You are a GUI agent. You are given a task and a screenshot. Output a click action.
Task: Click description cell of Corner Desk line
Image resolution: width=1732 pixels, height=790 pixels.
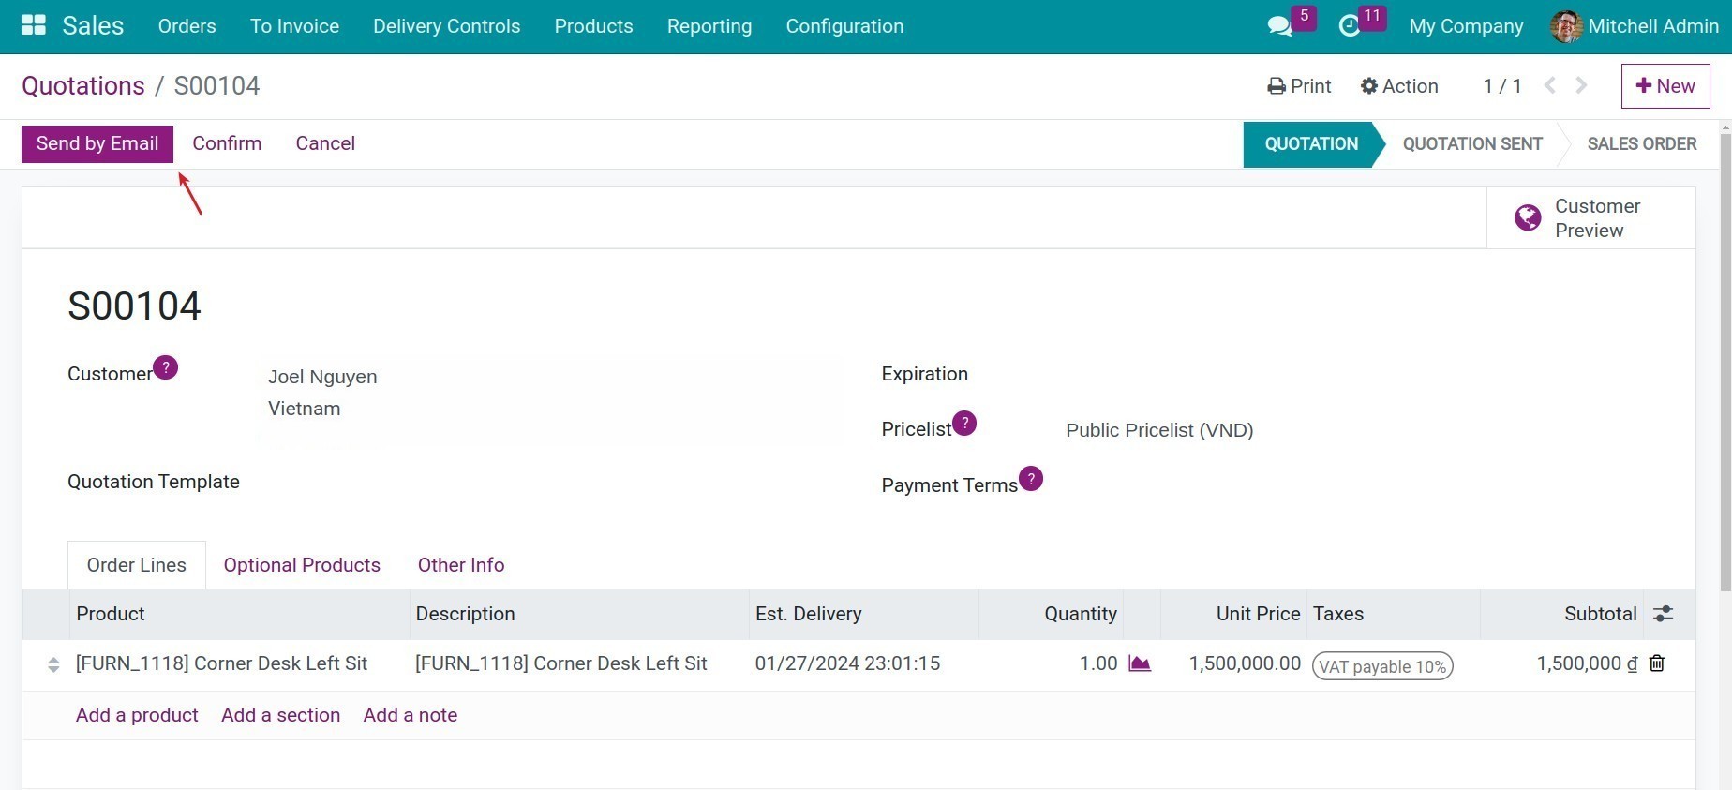click(x=560, y=663)
